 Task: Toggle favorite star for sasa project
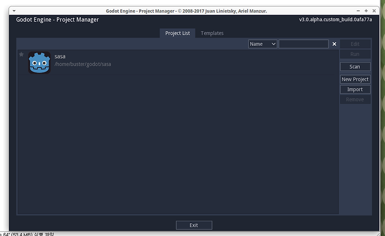(21, 54)
